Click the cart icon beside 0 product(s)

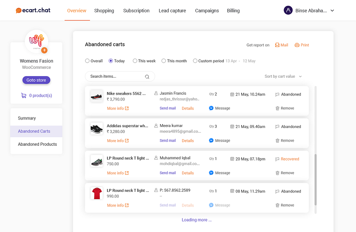point(24,96)
